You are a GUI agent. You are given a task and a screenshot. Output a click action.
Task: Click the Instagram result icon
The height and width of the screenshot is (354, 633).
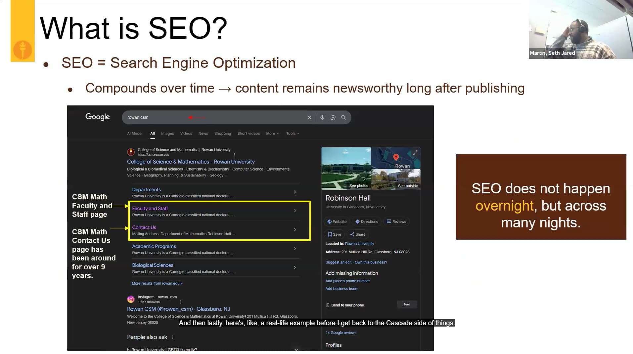tap(131, 299)
